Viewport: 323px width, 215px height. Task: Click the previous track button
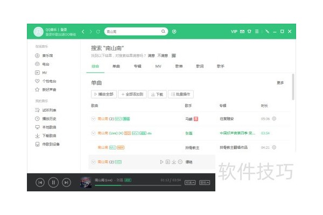(x=40, y=183)
